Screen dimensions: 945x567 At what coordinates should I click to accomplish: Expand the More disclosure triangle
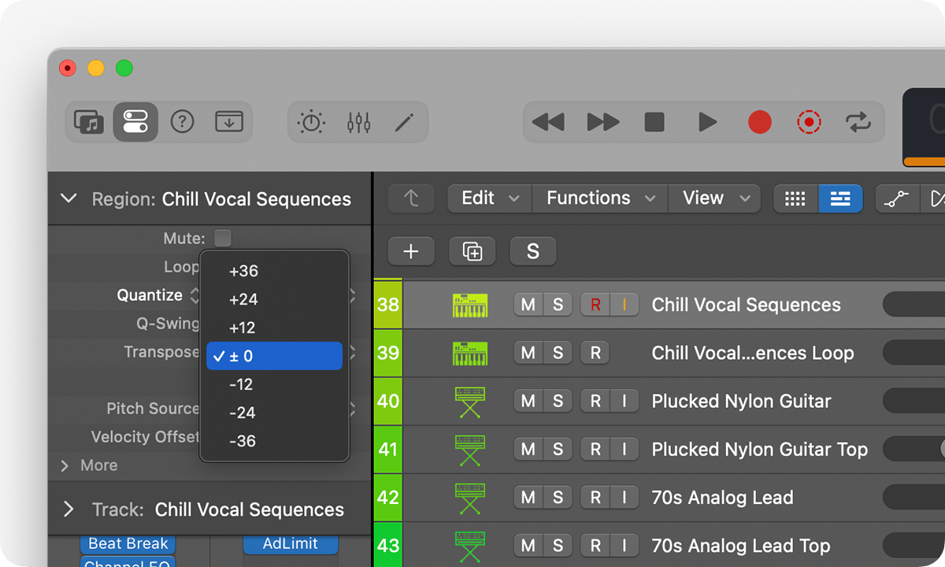(x=65, y=465)
